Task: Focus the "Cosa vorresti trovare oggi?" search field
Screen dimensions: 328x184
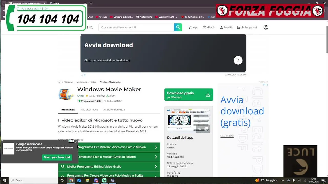Action: [136, 27]
